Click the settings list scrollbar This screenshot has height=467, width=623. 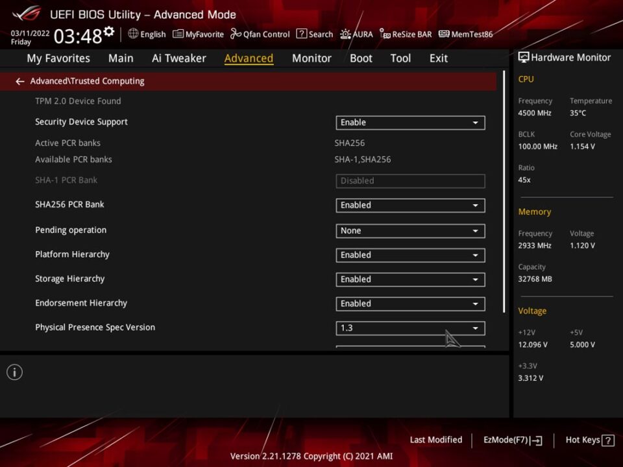coord(504,191)
